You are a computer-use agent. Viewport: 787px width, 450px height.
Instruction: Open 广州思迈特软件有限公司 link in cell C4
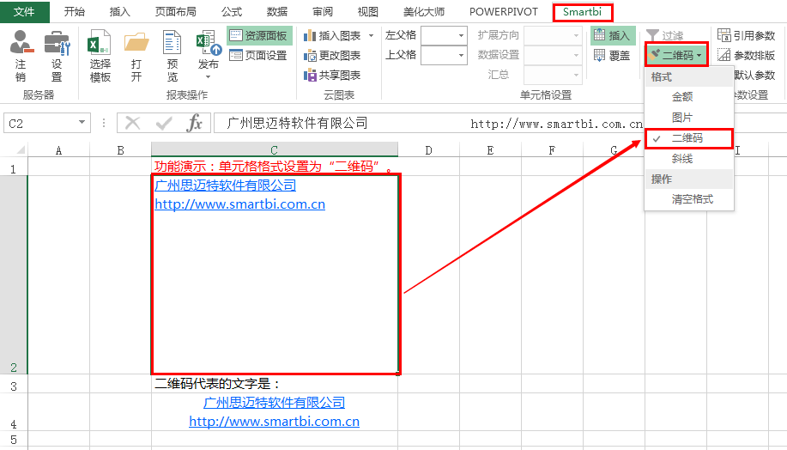pyautogui.click(x=274, y=403)
